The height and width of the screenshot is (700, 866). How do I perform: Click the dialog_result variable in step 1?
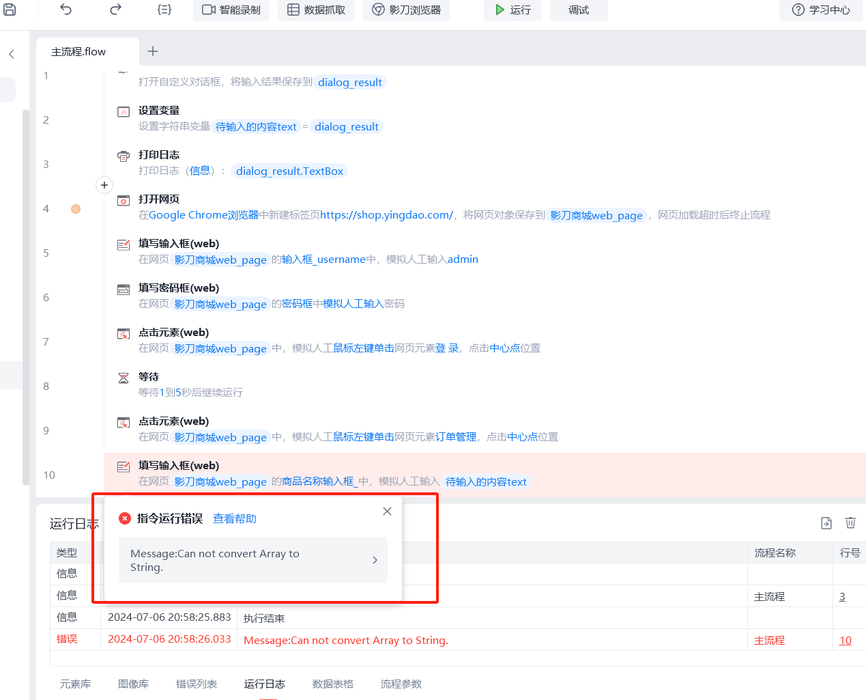click(x=350, y=82)
